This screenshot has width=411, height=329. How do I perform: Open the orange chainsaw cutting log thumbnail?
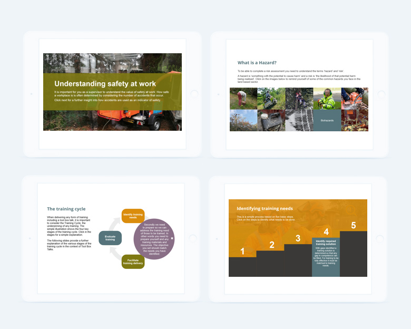pos(355,99)
